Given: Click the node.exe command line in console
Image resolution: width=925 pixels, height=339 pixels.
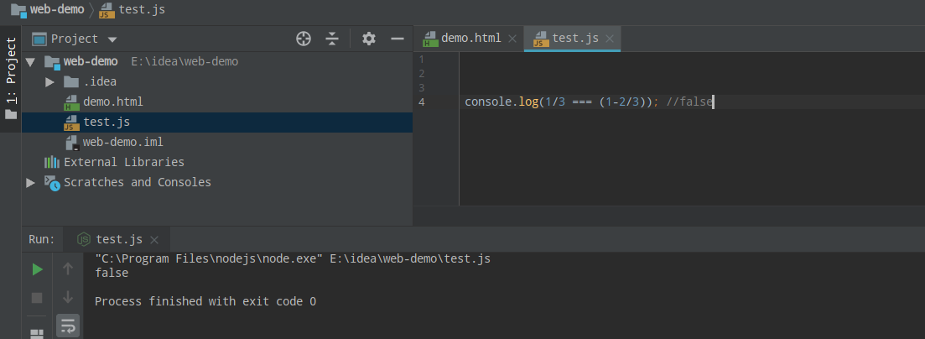Looking at the screenshot, I should 293,258.
